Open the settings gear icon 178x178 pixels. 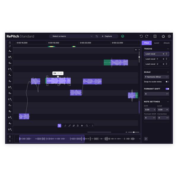click(x=169, y=36)
